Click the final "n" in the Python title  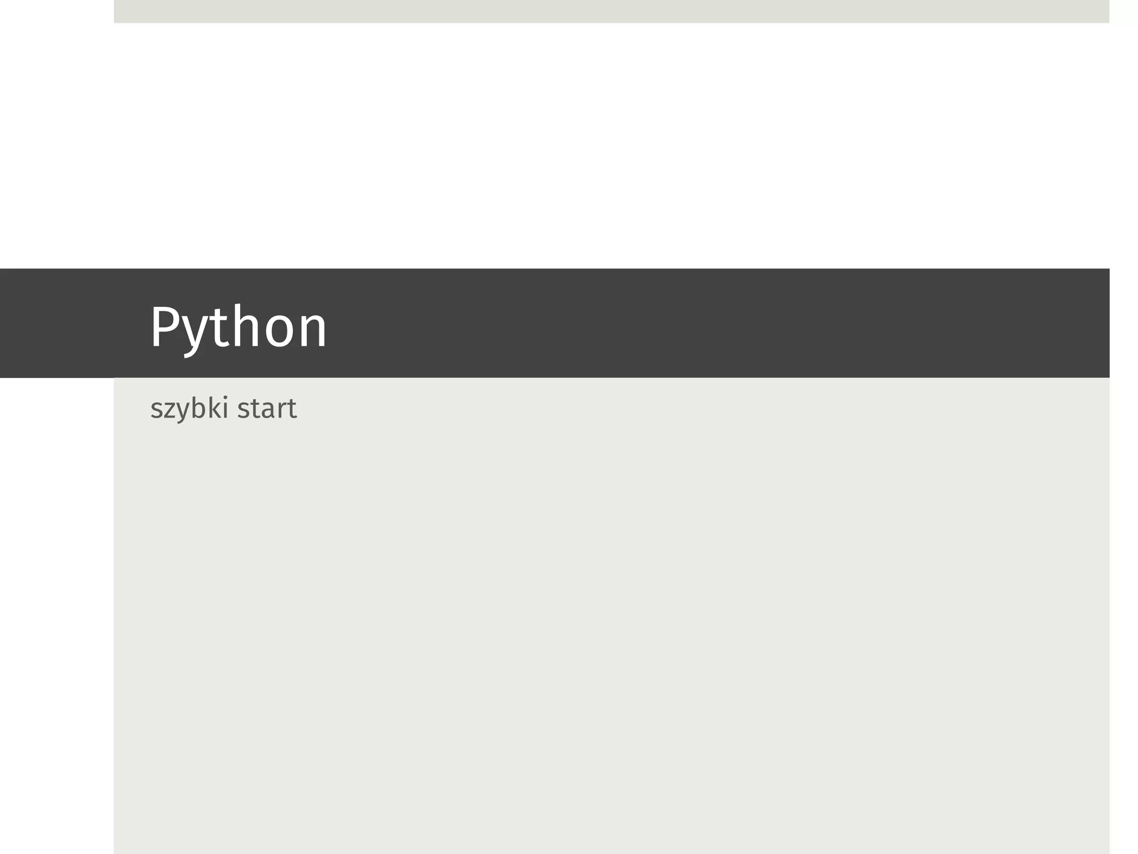pos(312,331)
